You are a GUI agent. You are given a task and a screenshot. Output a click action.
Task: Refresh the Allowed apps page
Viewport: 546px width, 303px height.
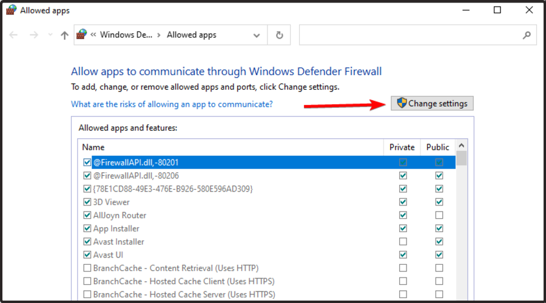click(x=279, y=35)
